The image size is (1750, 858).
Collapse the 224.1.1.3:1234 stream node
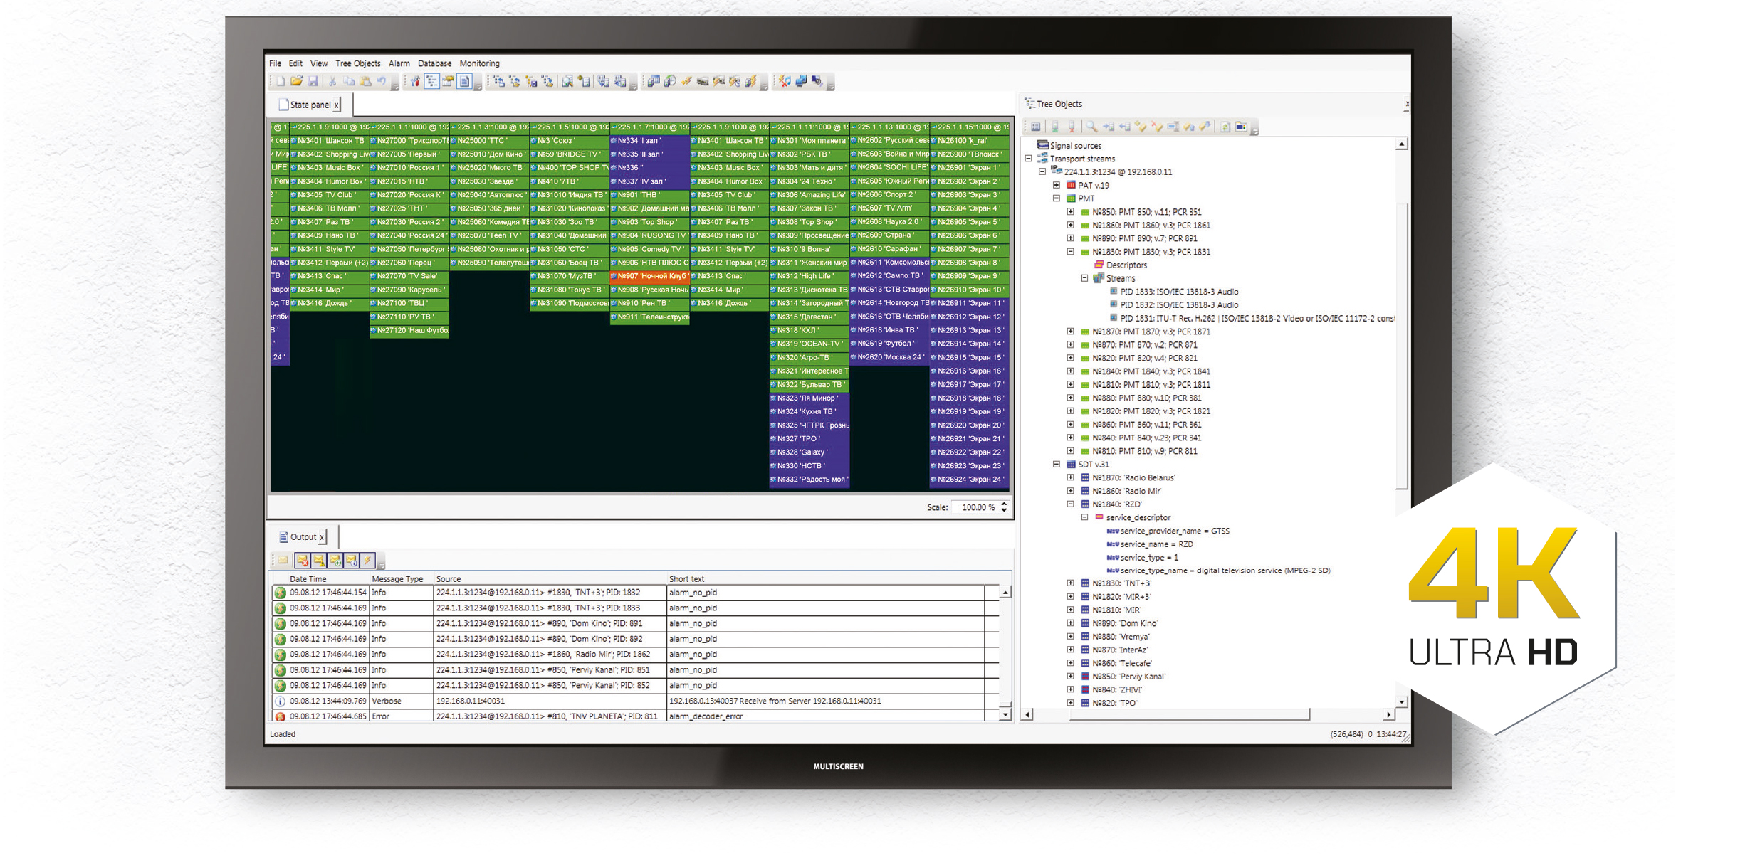point(1042,171)
